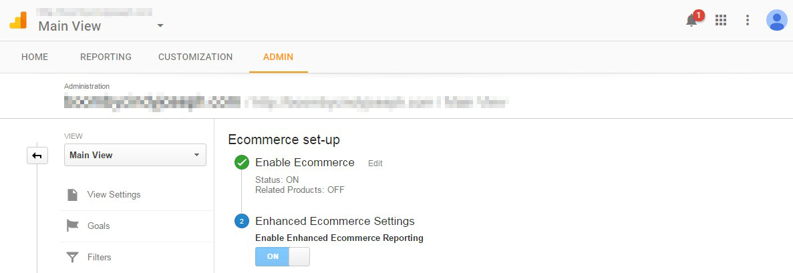The height and width of the screenshot is (273, 793).
Task: Click the user account avatar
Action: pyautogui.click(x=776, y=20)
